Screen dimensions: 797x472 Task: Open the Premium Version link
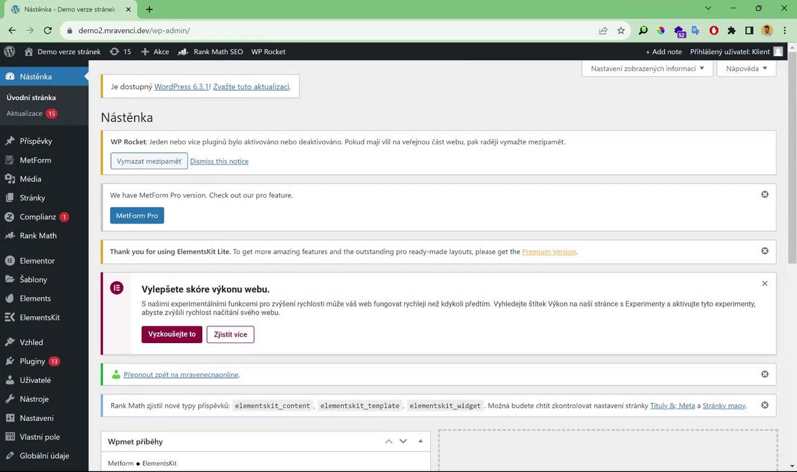point(549,252)
